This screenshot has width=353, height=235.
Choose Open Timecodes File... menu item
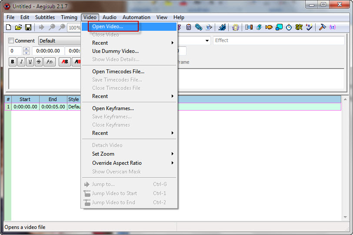pyautogui.click(x=129, y=72)
